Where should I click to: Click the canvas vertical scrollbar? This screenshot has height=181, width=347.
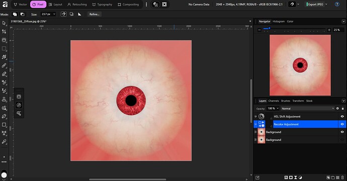(x=251, y=101)
